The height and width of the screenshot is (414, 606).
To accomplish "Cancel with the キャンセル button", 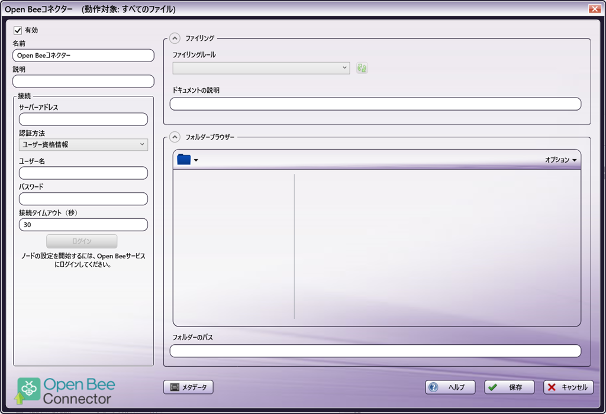I will 568,387.
